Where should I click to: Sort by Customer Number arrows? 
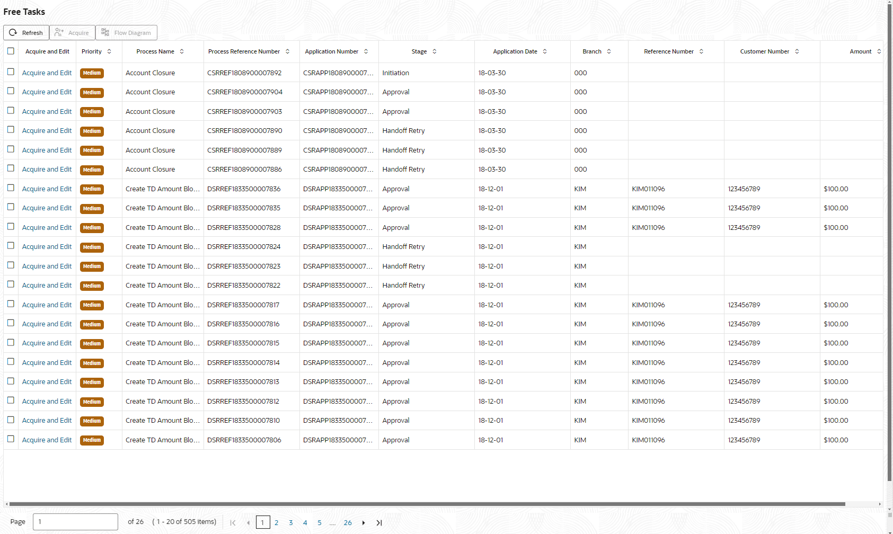pyautogui.click(x=797, y=51)
